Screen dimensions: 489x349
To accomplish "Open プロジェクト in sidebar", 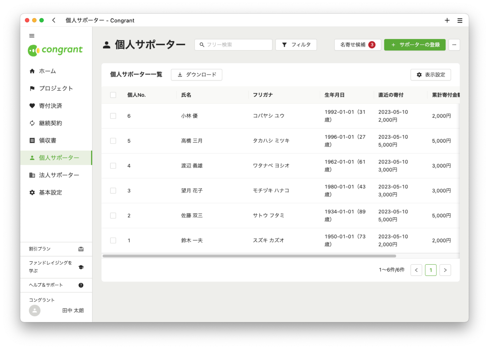I will coord(56,89).
